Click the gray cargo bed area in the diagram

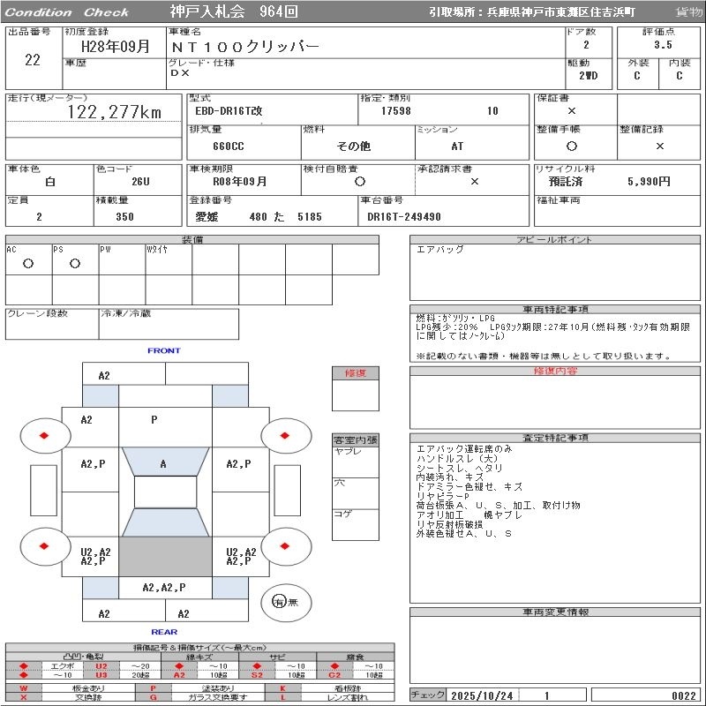click(x=165, y=556)
